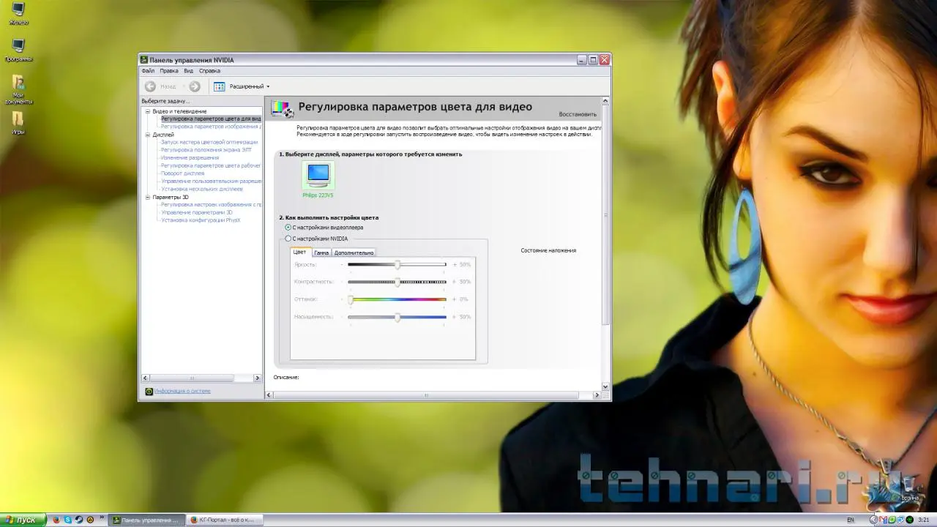Open 'Запуск мастера цветовой оптимизации' tree item
Image resolution: width=937 pixels, height=527 pixels.
tap(209, 142)
